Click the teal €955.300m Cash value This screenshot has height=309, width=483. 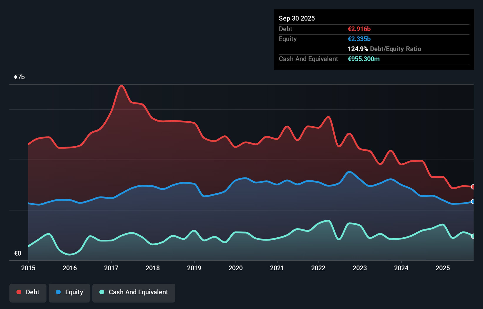364,59
